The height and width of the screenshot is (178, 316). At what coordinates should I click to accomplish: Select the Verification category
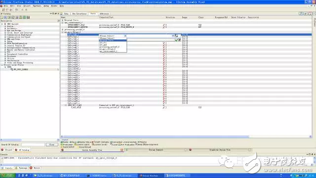click(x=13, y=60)
